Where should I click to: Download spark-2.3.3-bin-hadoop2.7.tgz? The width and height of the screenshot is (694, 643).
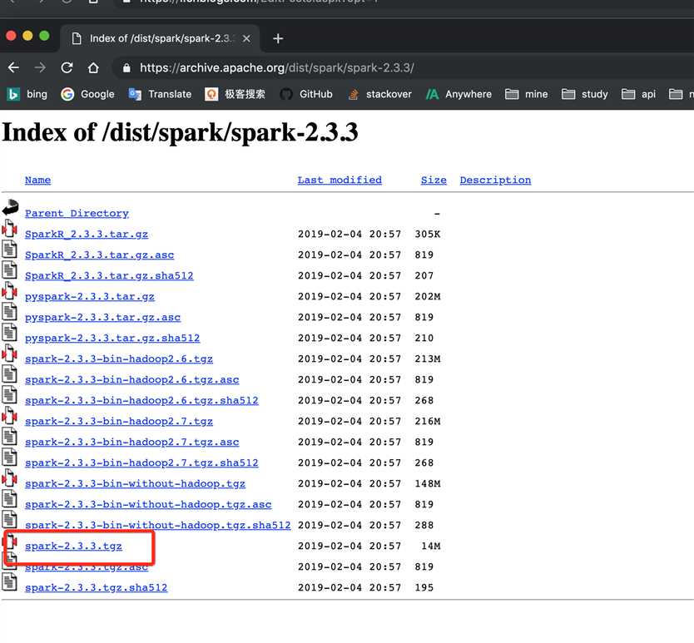119,421
